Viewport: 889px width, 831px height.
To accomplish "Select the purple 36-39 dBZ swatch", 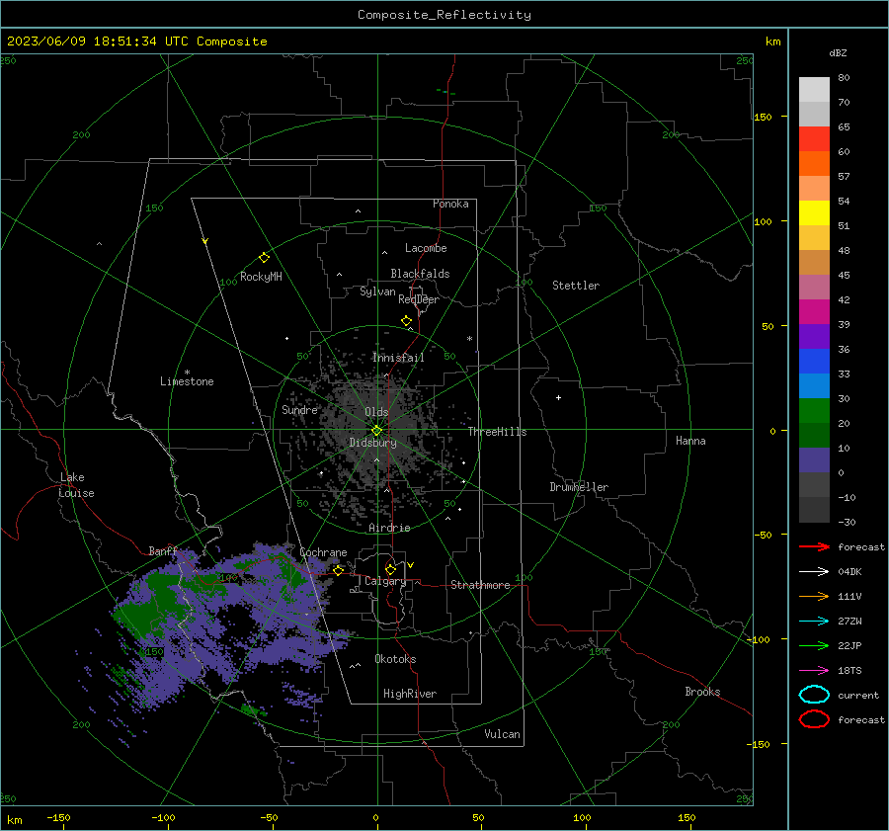I will (814, 336).
